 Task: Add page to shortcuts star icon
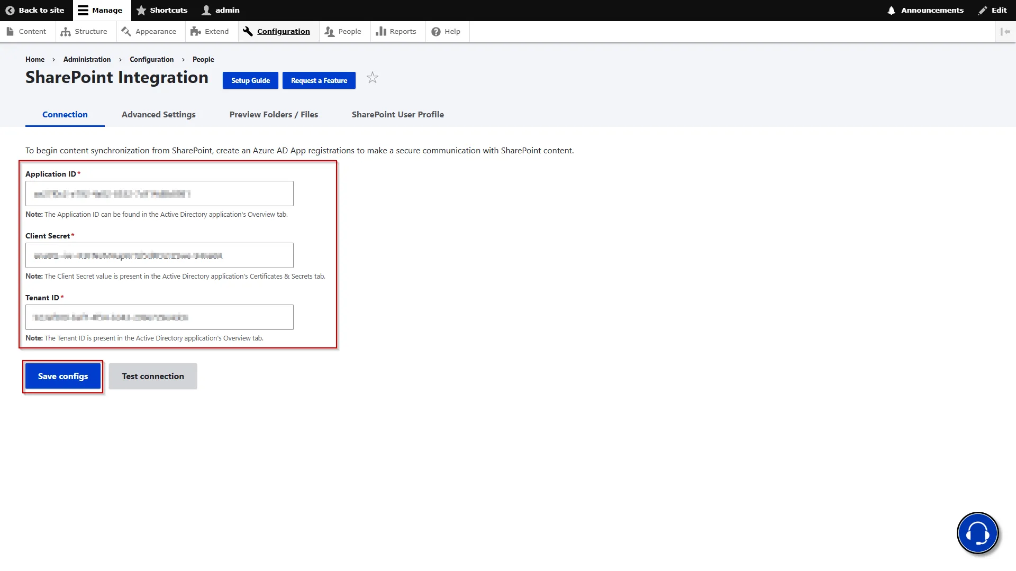pos(373,78)
